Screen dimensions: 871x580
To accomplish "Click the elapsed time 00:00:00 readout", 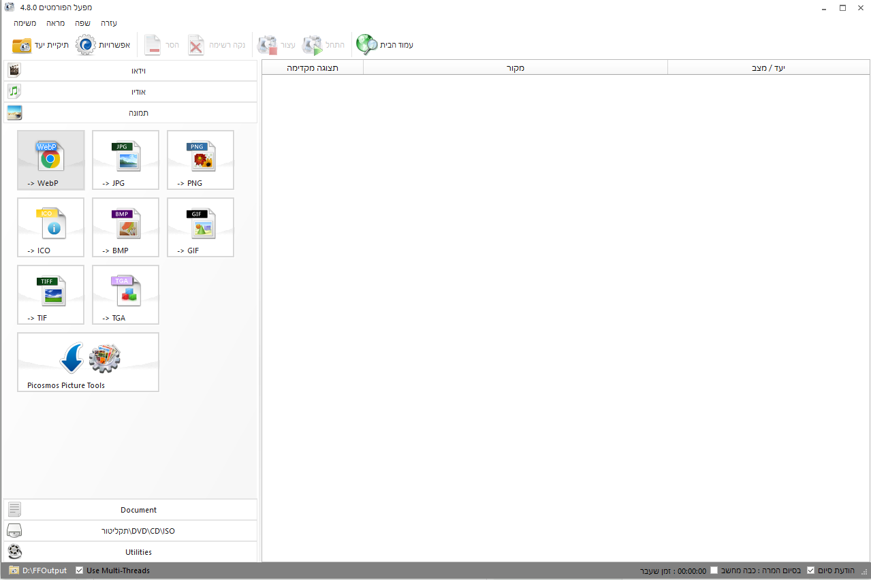I will tap(692, 570).
